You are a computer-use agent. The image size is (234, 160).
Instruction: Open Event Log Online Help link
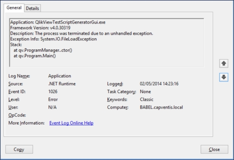(71, 123)
